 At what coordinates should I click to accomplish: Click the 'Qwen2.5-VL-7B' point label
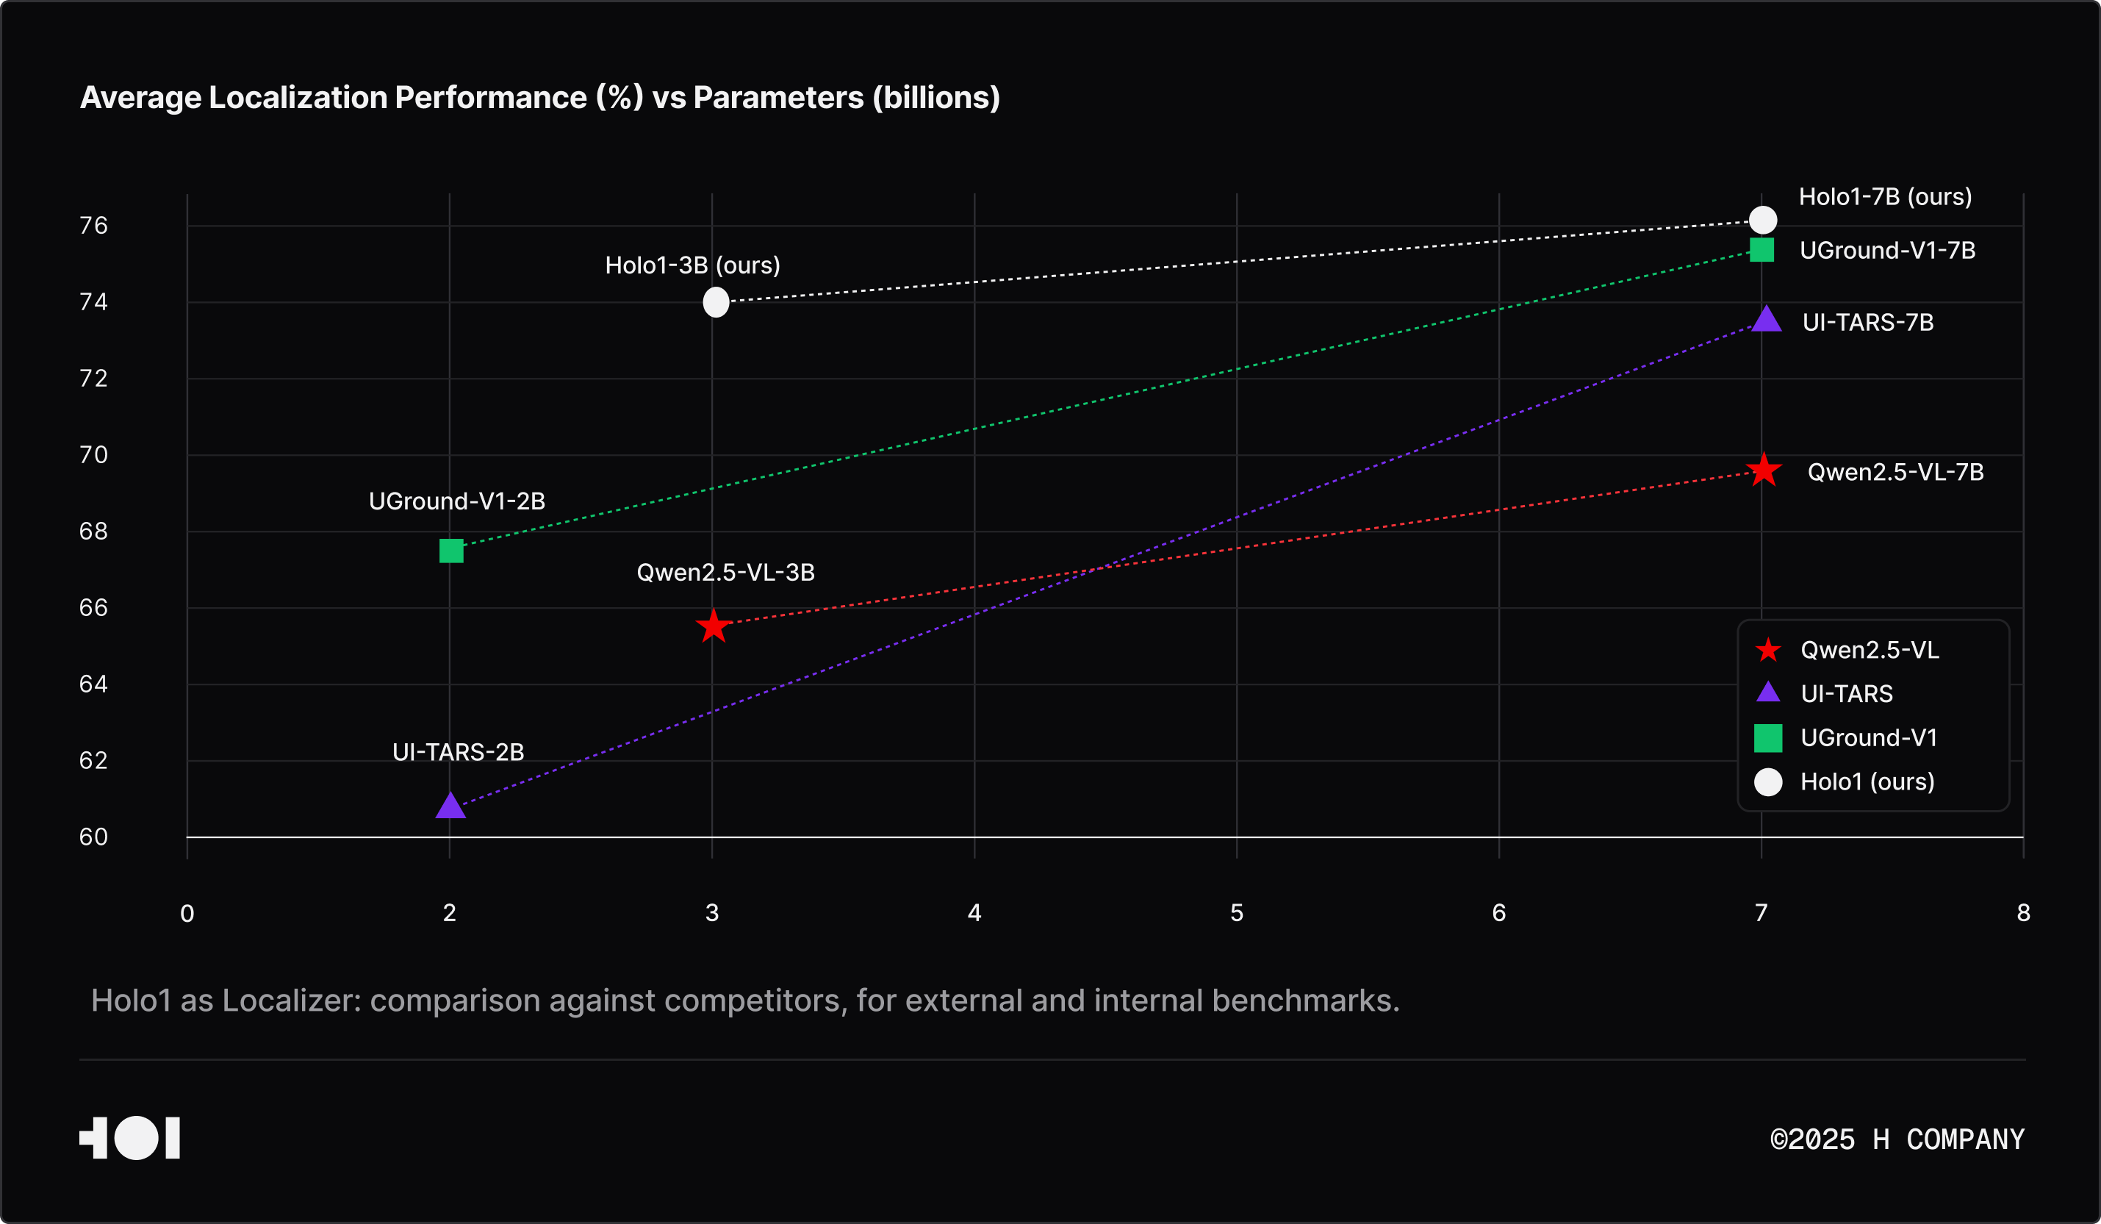pyautogui.click(x=1895, y=472)
